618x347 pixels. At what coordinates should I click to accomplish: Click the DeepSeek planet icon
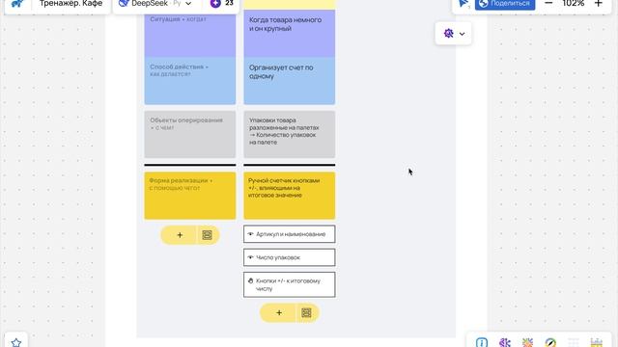click(124, 3)
